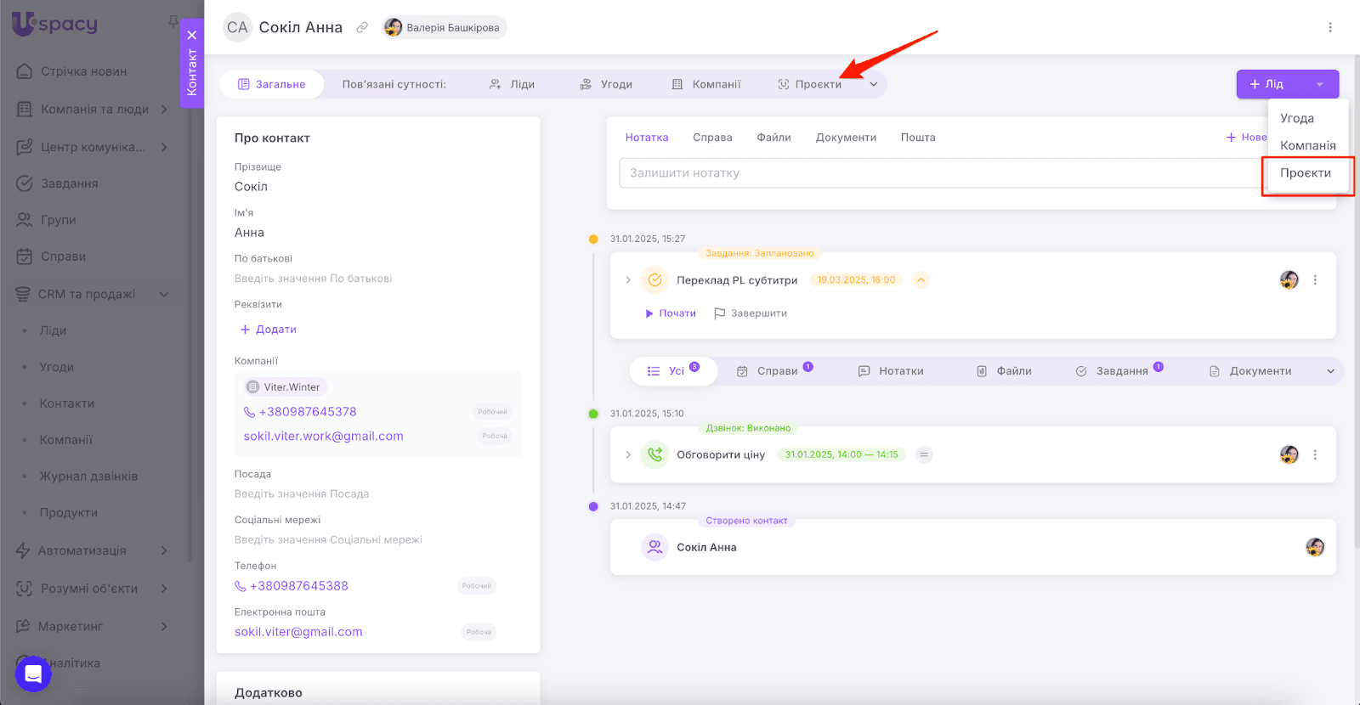The width and height of the screenshot is (1360, 705).
Task: Open Стрічка новин in sidebar
Action: pyautogui.click(x=72, y=71)
